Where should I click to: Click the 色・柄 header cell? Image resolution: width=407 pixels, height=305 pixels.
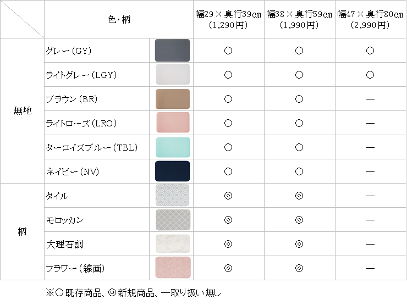click(x=119, y=19)
